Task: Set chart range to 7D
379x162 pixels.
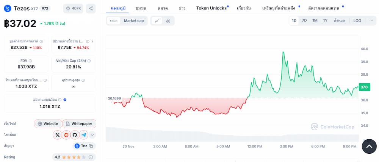Action: [x=304, y=21]
